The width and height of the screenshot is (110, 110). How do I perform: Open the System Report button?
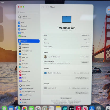[66, 98]
